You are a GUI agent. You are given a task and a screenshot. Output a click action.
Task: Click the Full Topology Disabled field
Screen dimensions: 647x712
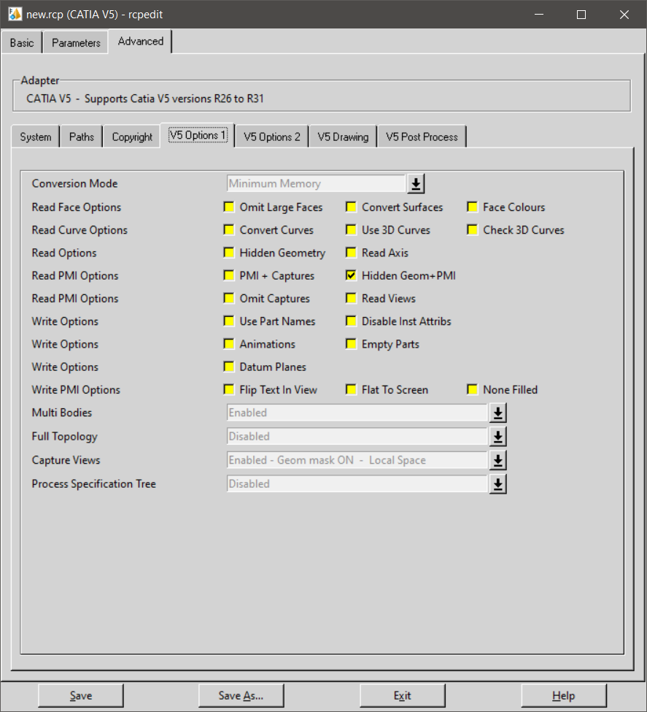(x=357, y=437)
